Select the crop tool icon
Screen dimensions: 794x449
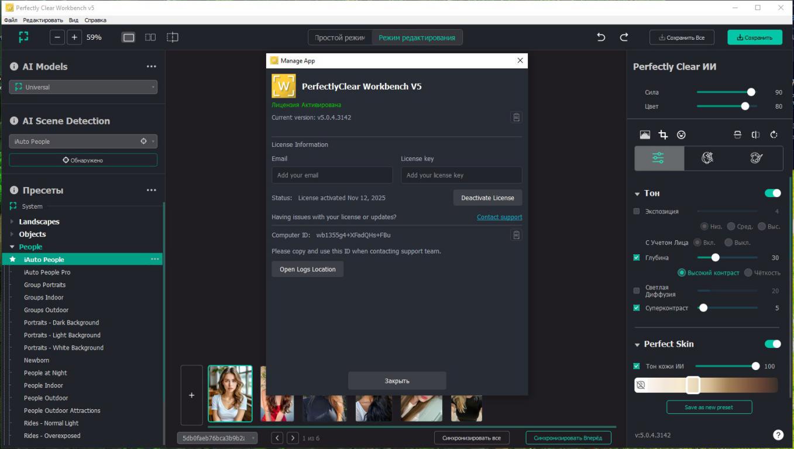(x=663, y=135)
